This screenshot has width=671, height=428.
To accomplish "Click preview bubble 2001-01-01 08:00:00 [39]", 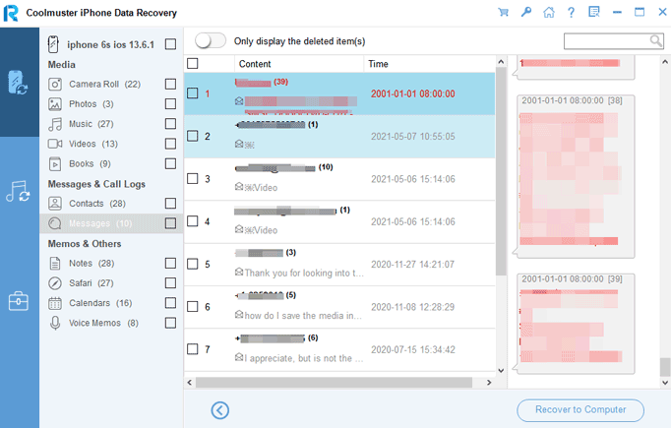I will 576,323.
